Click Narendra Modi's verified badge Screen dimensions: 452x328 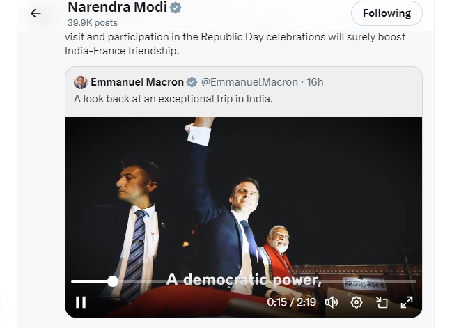pos(177,8)
